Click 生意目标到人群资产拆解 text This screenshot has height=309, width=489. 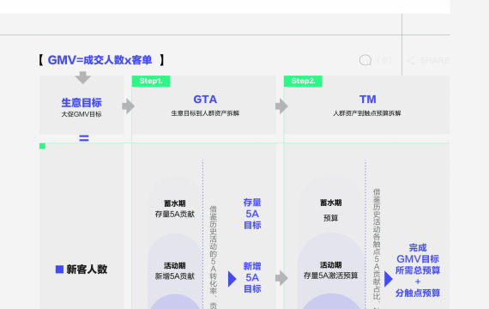tap(205, 113)
